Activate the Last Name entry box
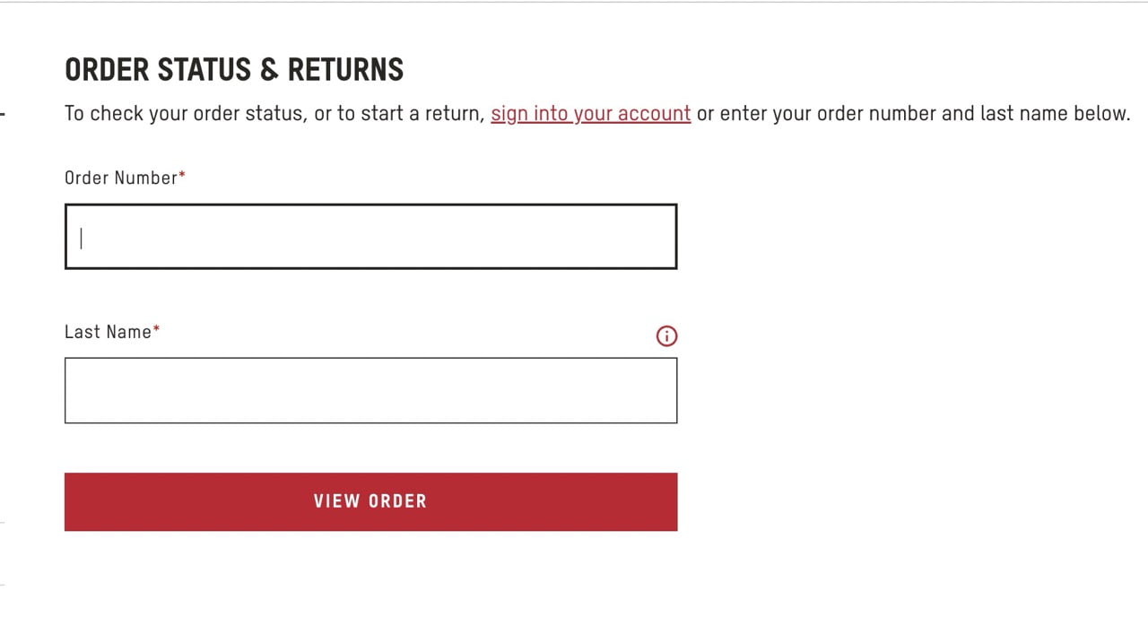The width and height of the screenshot is (1148, 635). tap(370, 389)
